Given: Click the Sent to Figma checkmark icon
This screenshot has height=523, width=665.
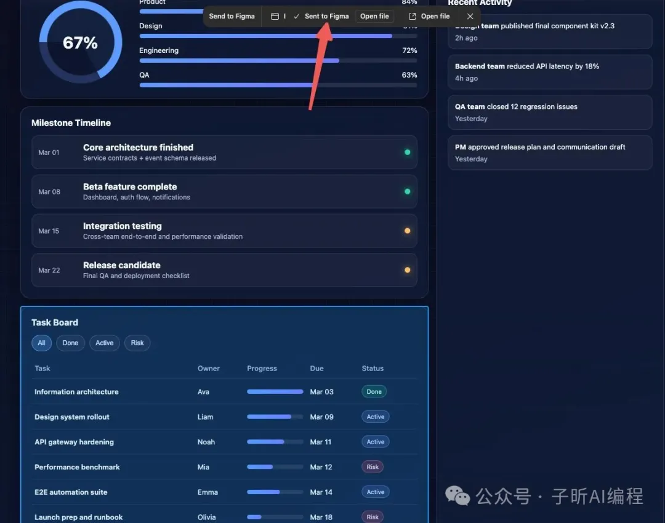Looking at the screenshot, I should (296, 17).
